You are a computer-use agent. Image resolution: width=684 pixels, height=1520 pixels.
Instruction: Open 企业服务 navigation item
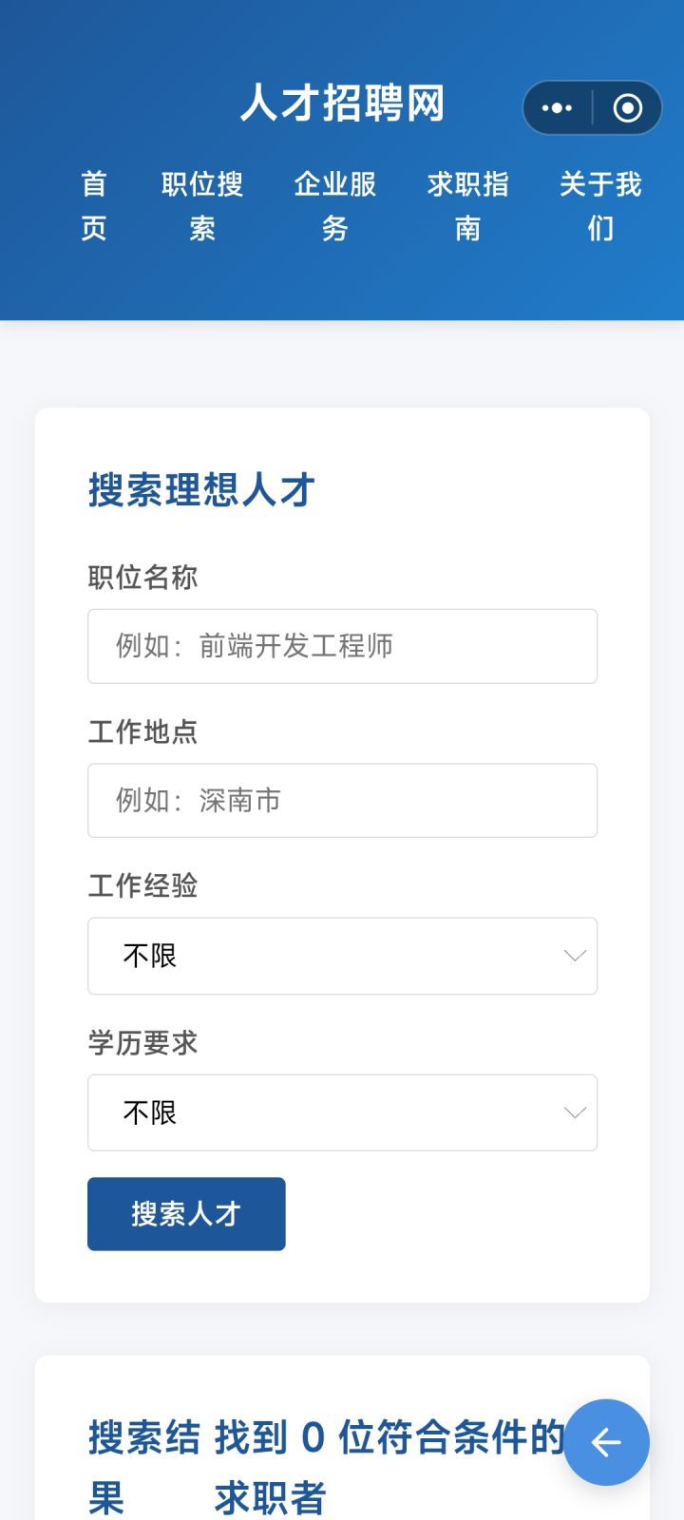[x=335, y=205]
